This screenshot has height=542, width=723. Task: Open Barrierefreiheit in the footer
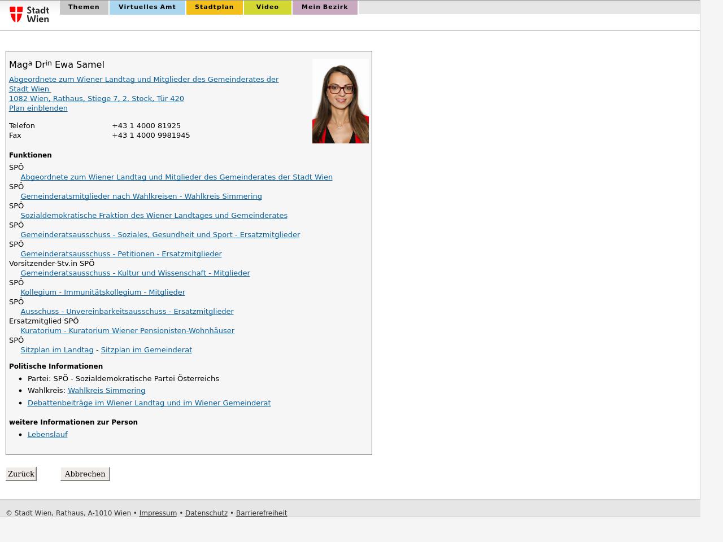pos(262,513)
